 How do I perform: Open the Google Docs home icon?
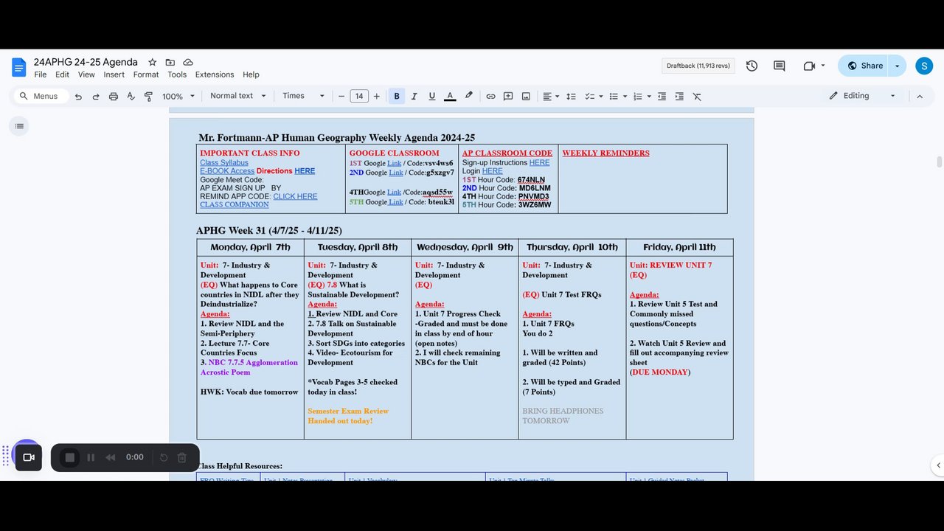coord(18,67)
